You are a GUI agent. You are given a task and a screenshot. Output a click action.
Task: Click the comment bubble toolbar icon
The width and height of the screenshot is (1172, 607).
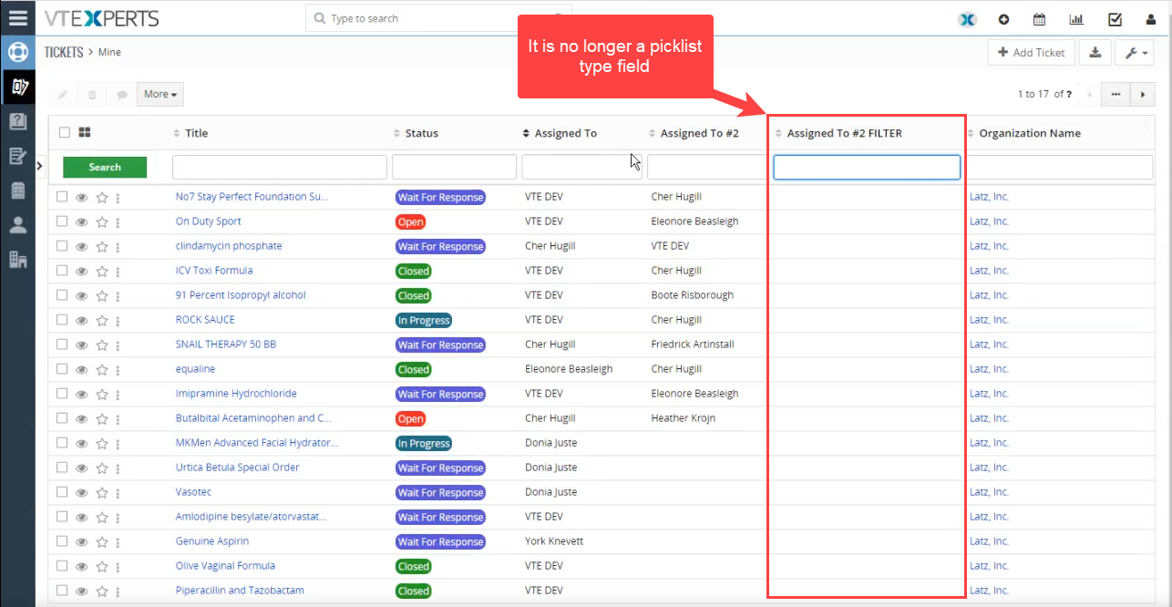click(122, 94)
